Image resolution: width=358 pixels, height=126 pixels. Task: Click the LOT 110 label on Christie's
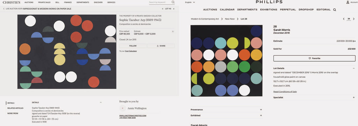coord(168,9)
